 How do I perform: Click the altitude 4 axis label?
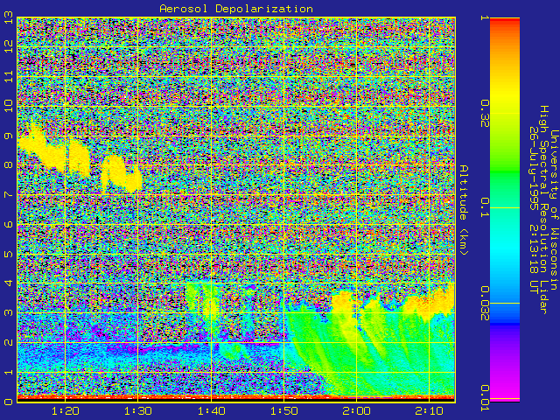pyautogui.click(x=8, y=283)
